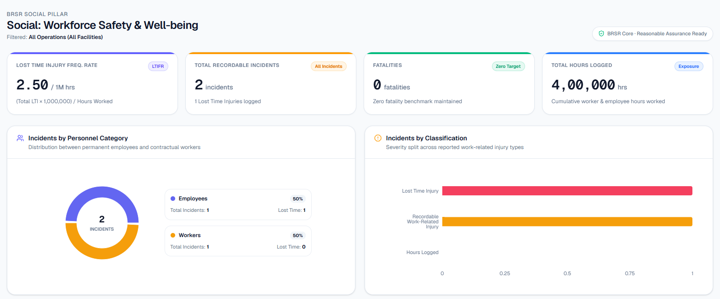Click Total Incidents: 1 under Workers
Viewport: 720px width, 299px height.
190,247
